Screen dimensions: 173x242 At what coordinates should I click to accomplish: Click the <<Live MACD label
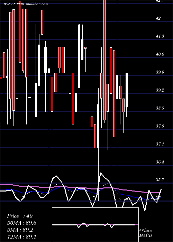coord(146,233)
